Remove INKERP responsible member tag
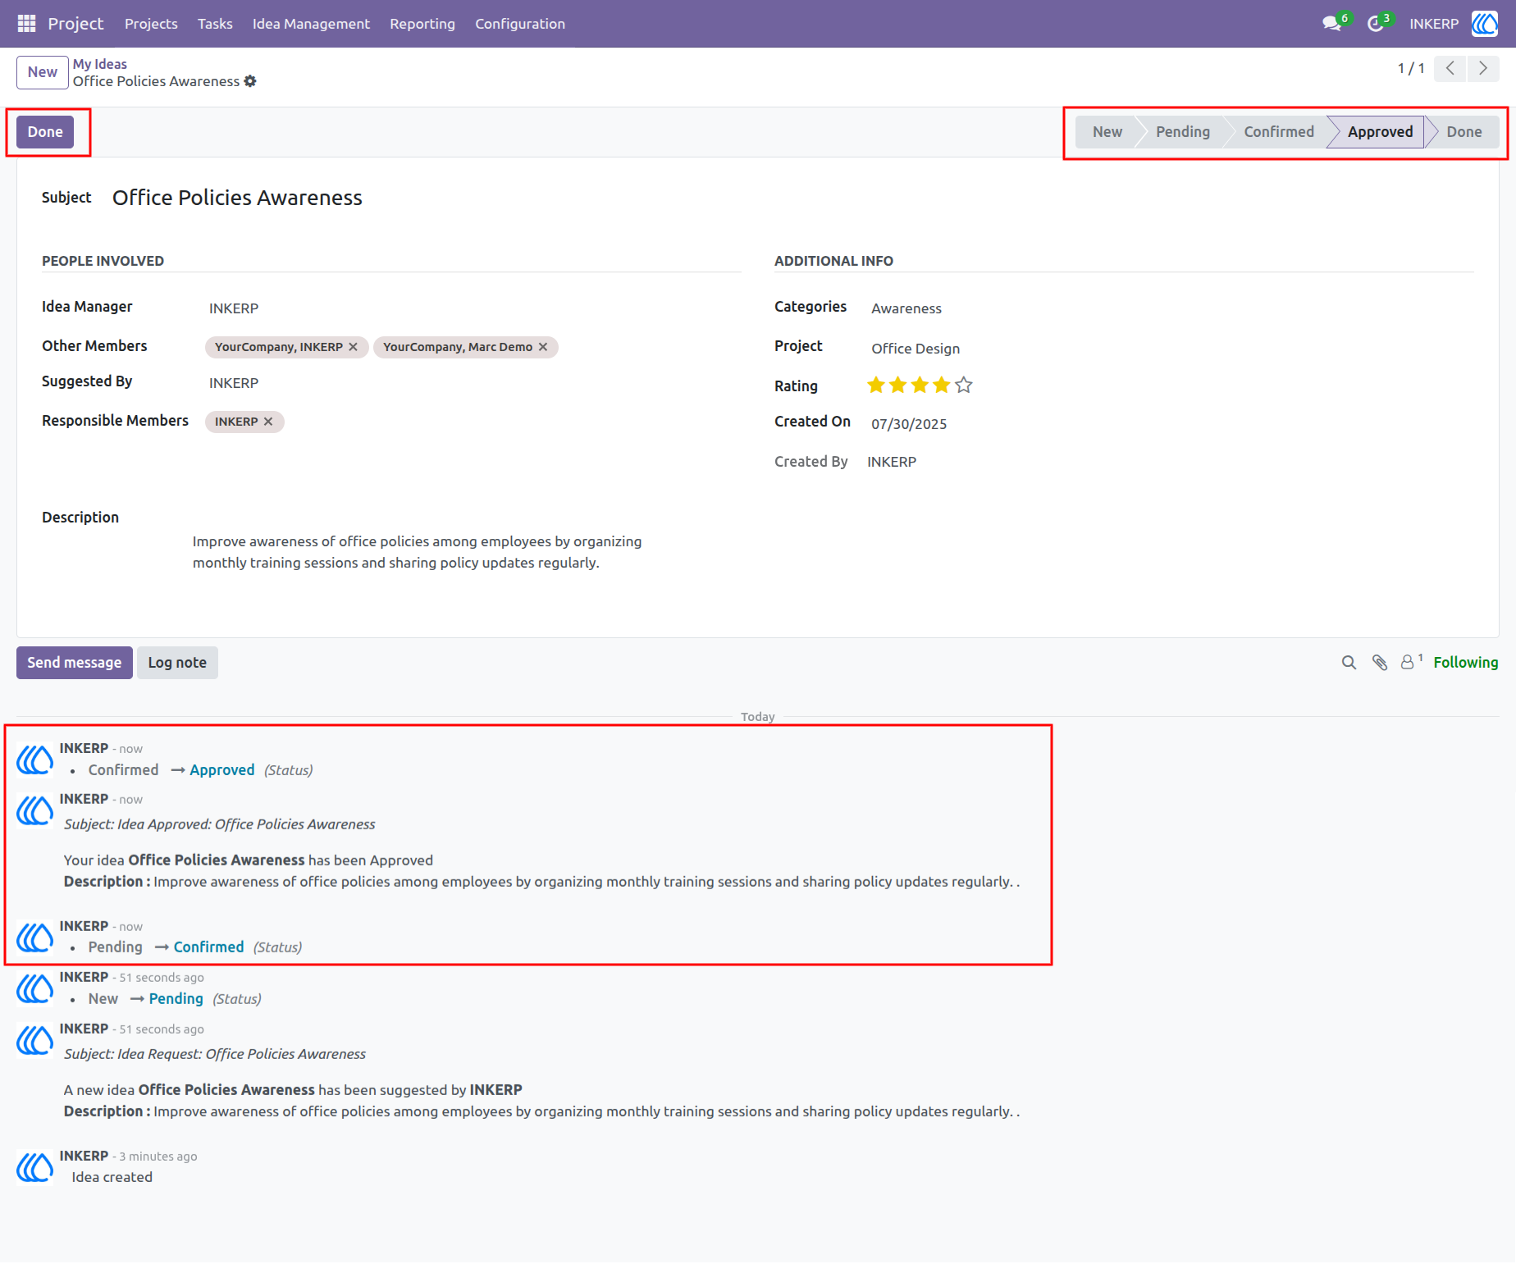 point(268,422)
